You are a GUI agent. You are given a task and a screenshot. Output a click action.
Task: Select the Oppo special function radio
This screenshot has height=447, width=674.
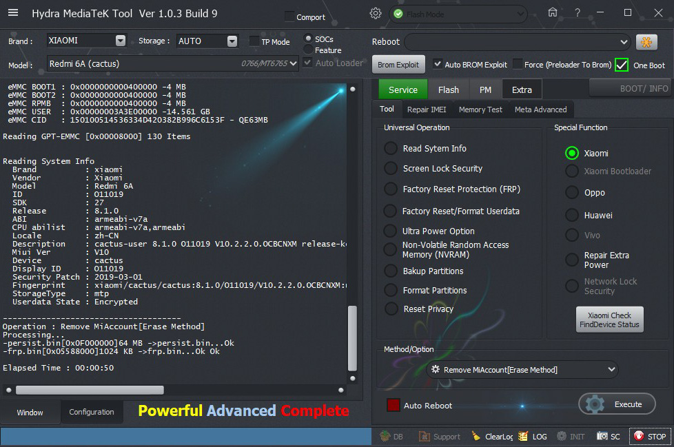pyautogui.click(x=571, y=193)
